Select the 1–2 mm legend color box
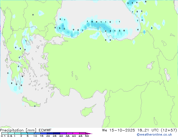178x137 pixels. [18, 133]
